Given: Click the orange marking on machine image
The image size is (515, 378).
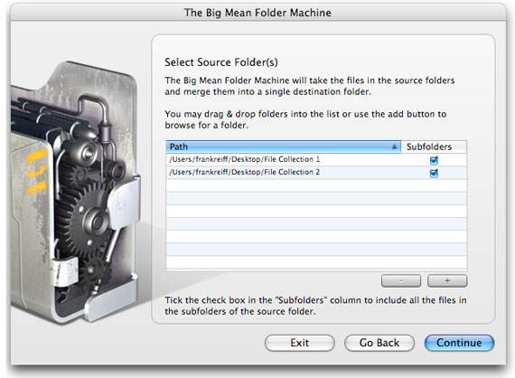Looking at the screenshot, I should (36, 171).
